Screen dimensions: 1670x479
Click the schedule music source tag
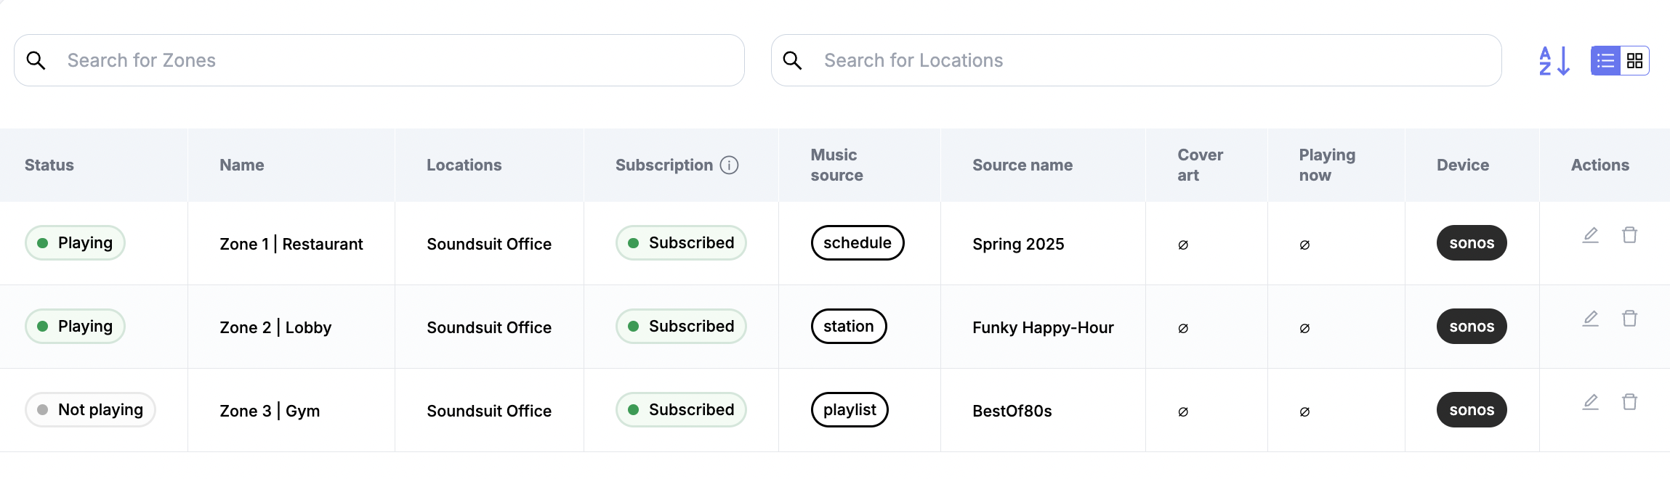point(857,243)
